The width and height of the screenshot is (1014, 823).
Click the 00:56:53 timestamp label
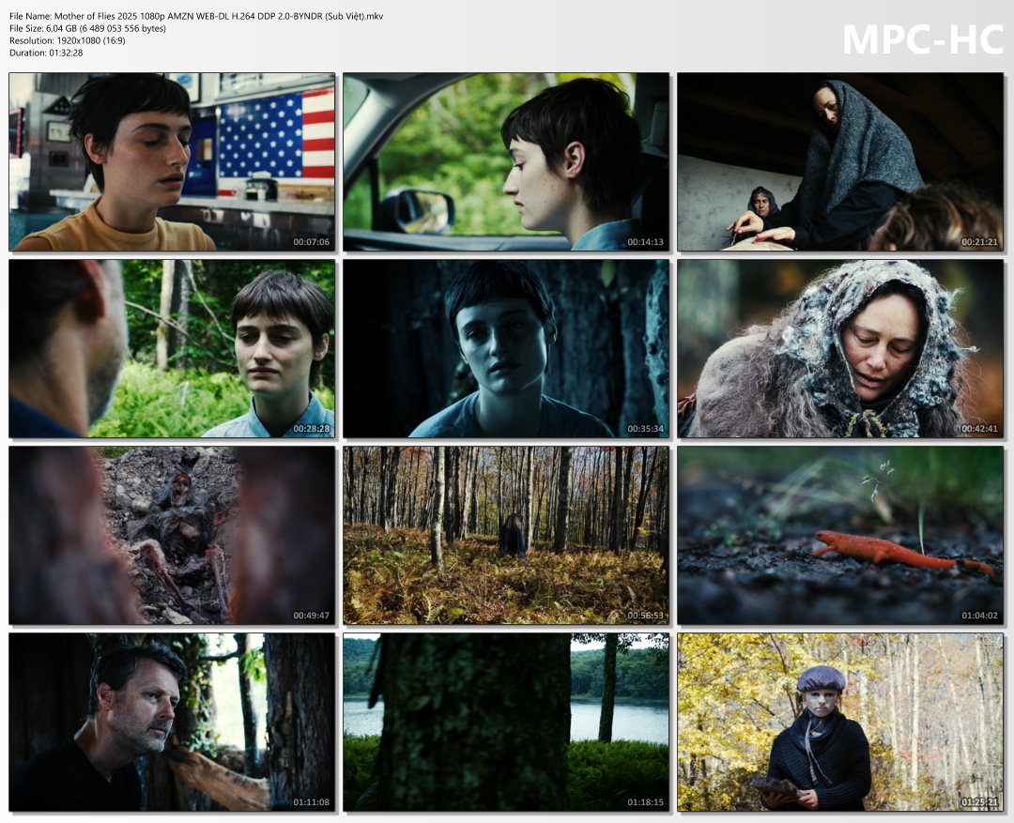[645, 616]
